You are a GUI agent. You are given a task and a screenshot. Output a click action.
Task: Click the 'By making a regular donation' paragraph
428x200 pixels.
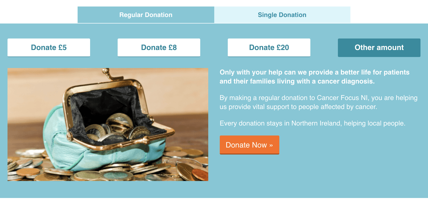[319, 102]
